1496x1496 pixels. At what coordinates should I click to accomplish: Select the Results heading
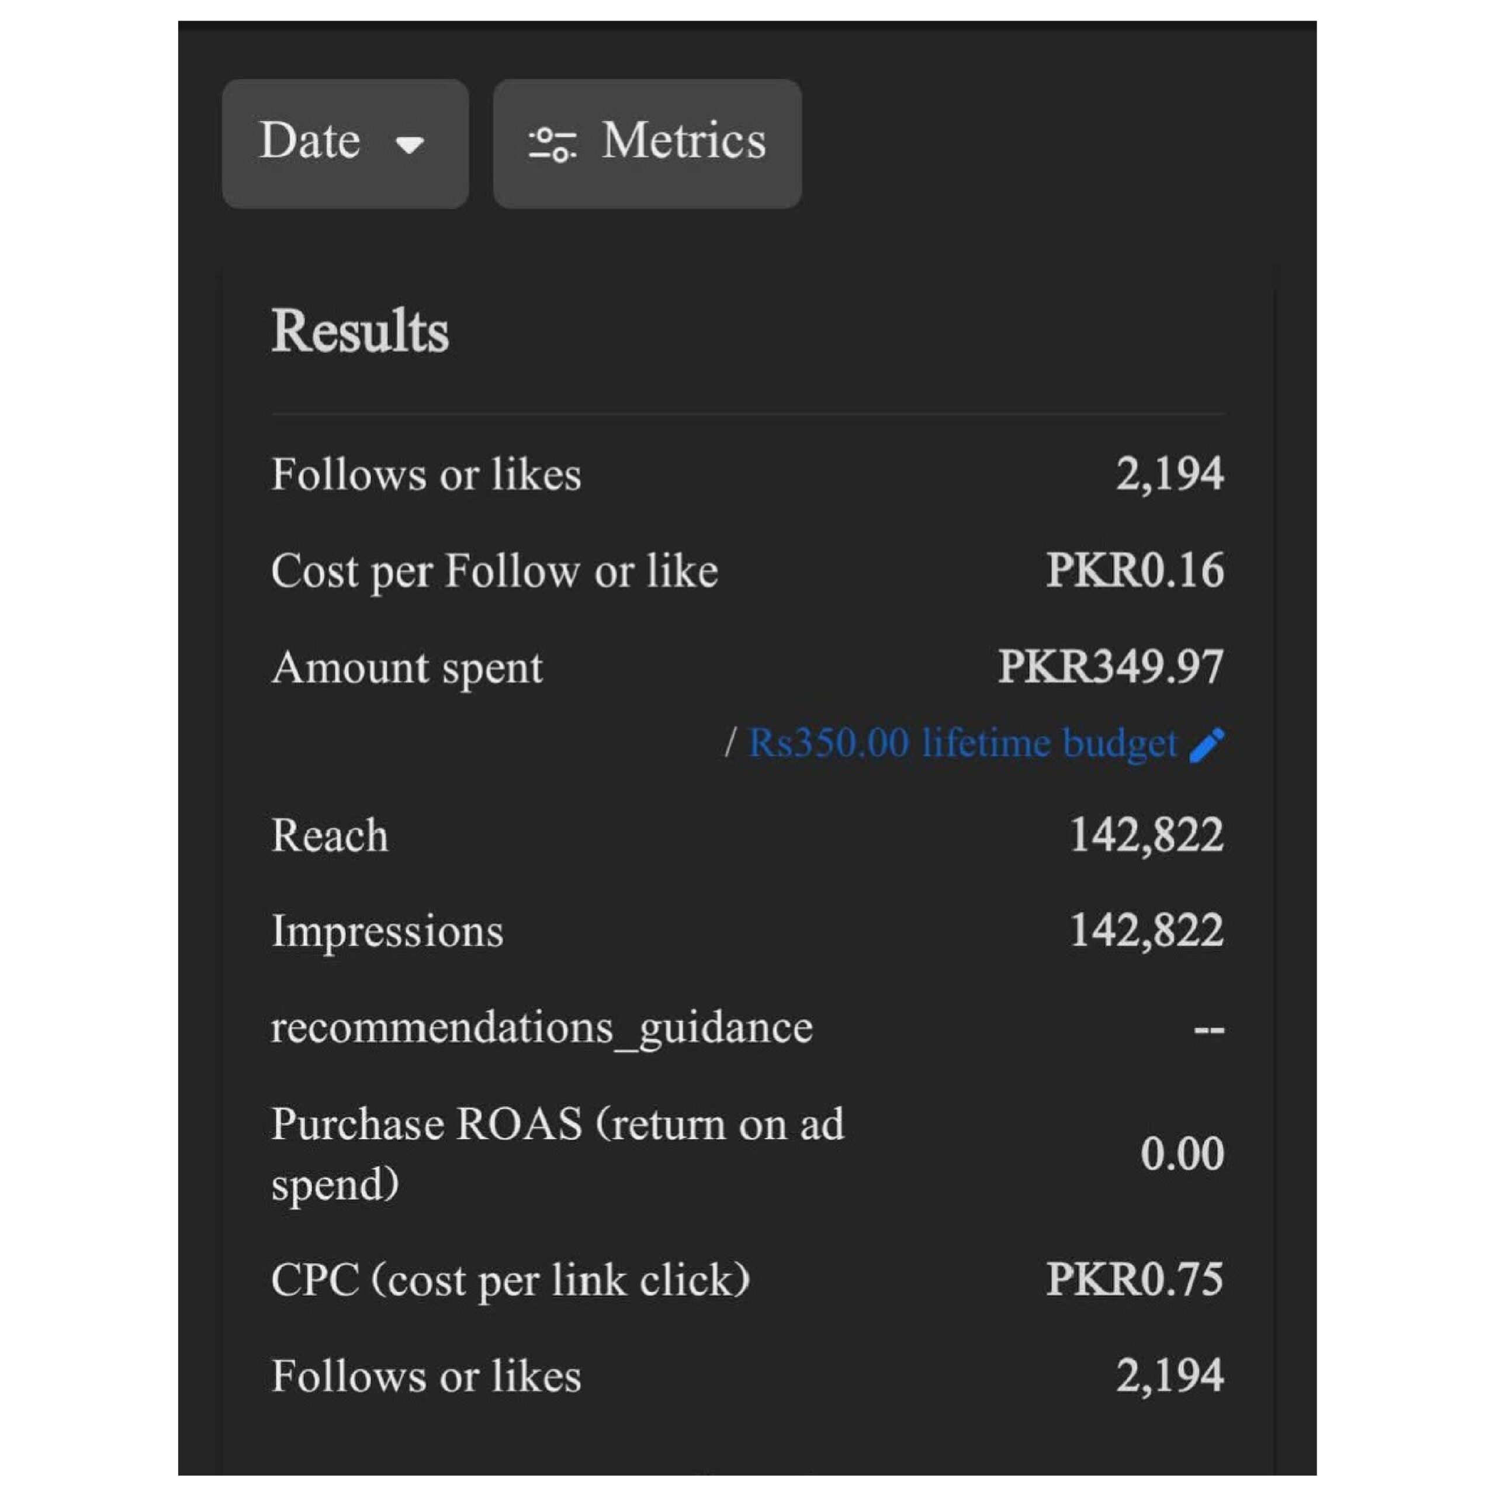pyautogui.click(x=360, y=331)
